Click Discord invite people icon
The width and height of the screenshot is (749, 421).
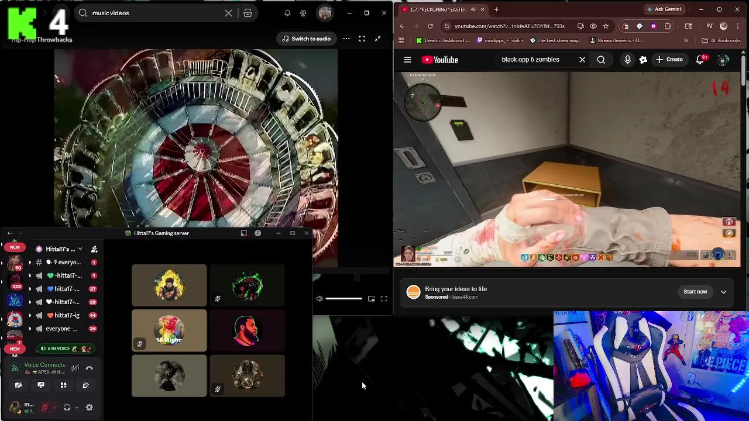point(94,249)
